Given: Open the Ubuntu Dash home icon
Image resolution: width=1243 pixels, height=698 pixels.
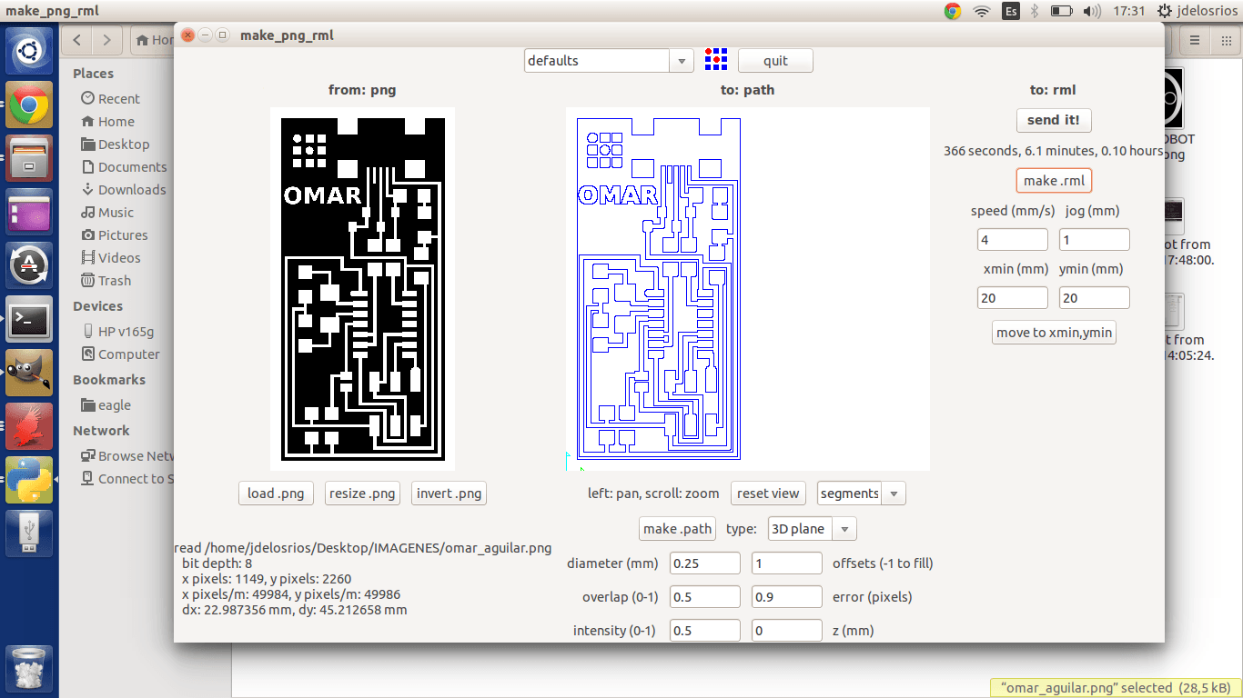Looking at the screenshot, I should [x=29, y=51].
